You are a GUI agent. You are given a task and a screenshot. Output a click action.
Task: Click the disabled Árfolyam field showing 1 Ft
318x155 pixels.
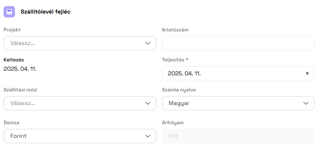tap(238, 136)
